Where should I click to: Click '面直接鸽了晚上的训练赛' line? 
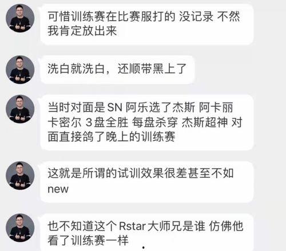click(112, 137)
